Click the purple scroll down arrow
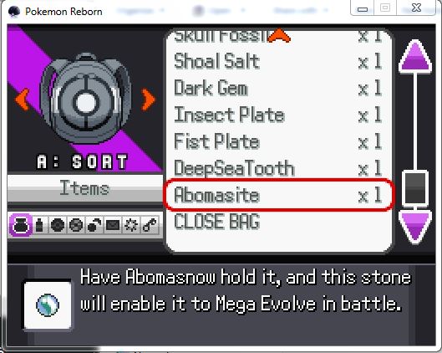This screenshot has height=353, width=442. pos(415,227)
